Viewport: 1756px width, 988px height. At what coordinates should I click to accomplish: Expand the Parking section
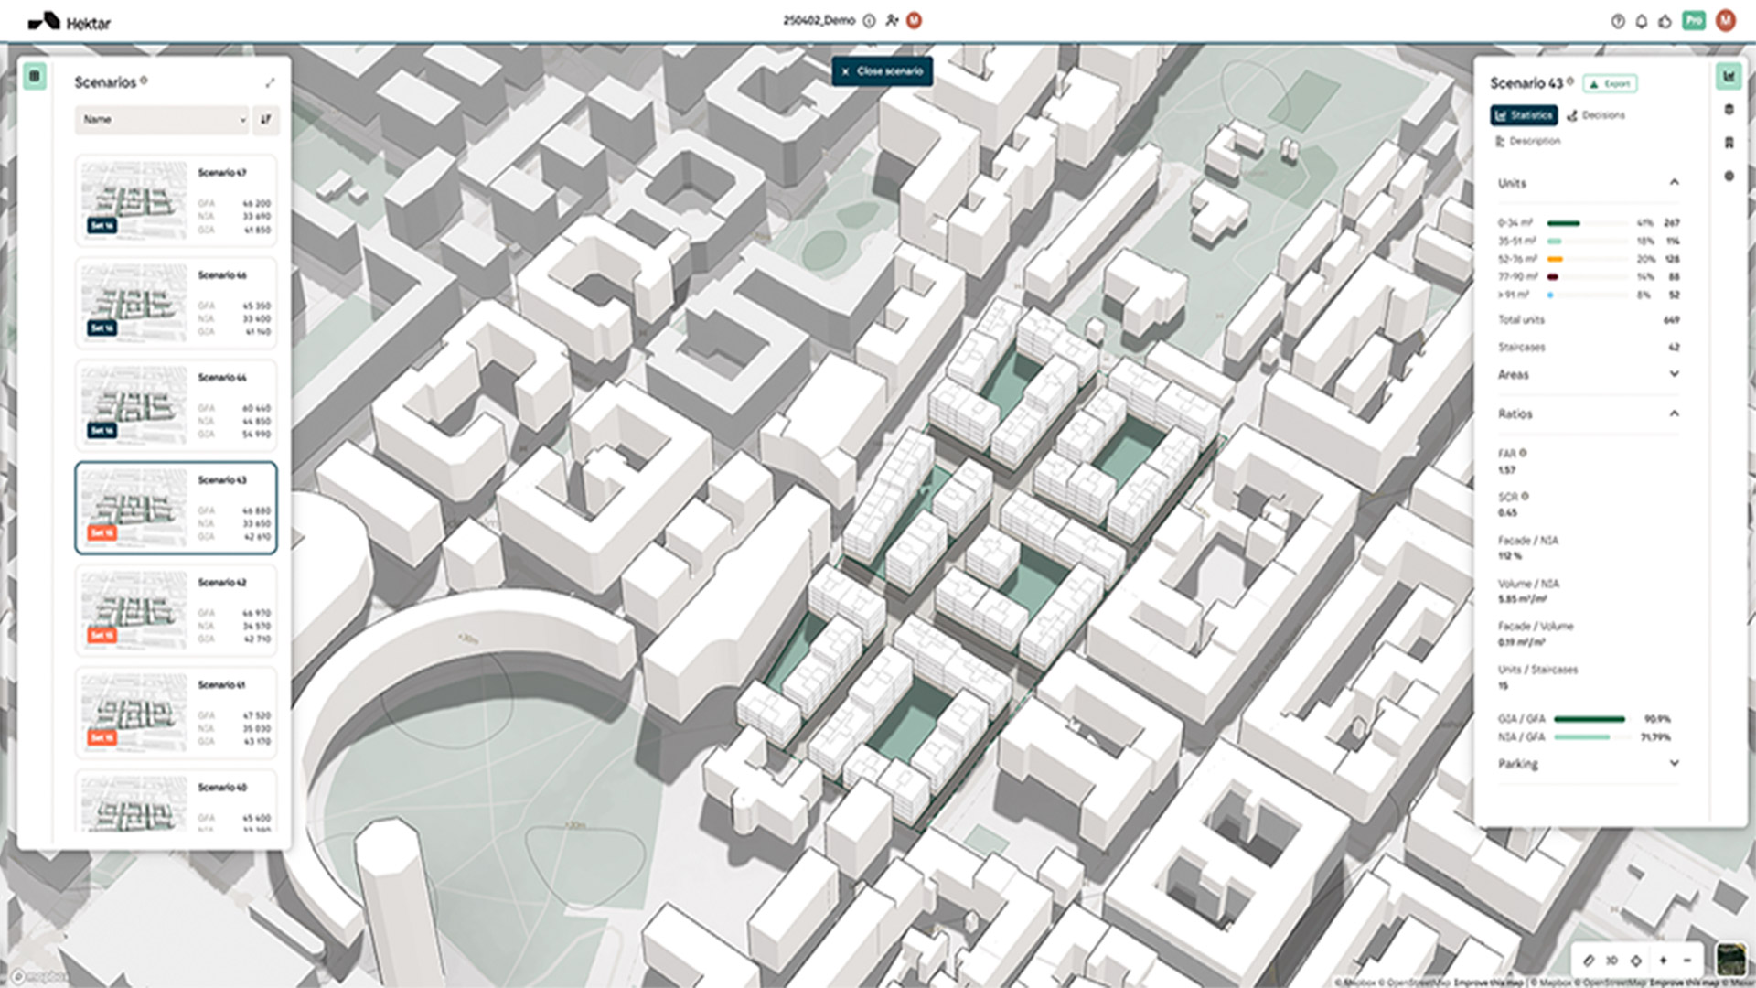click(1674, 763)
